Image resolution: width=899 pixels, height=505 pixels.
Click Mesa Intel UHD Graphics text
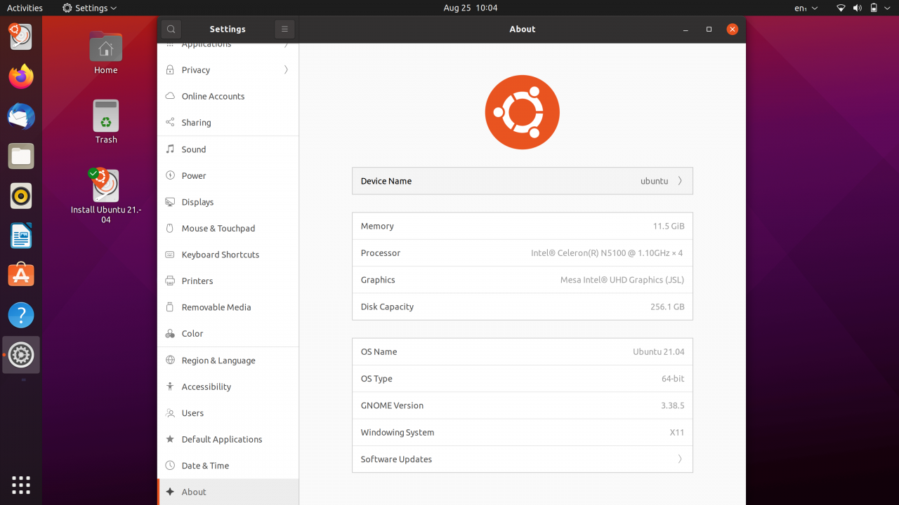622,280
